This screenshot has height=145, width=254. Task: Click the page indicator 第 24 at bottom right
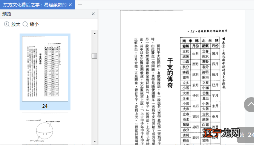(246, 135)
